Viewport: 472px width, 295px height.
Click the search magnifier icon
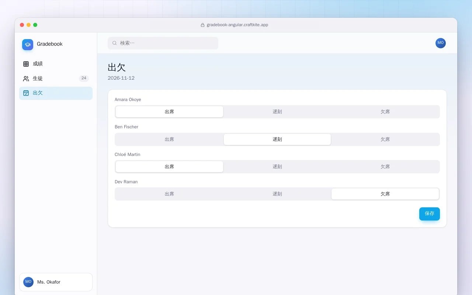point(115,43)
